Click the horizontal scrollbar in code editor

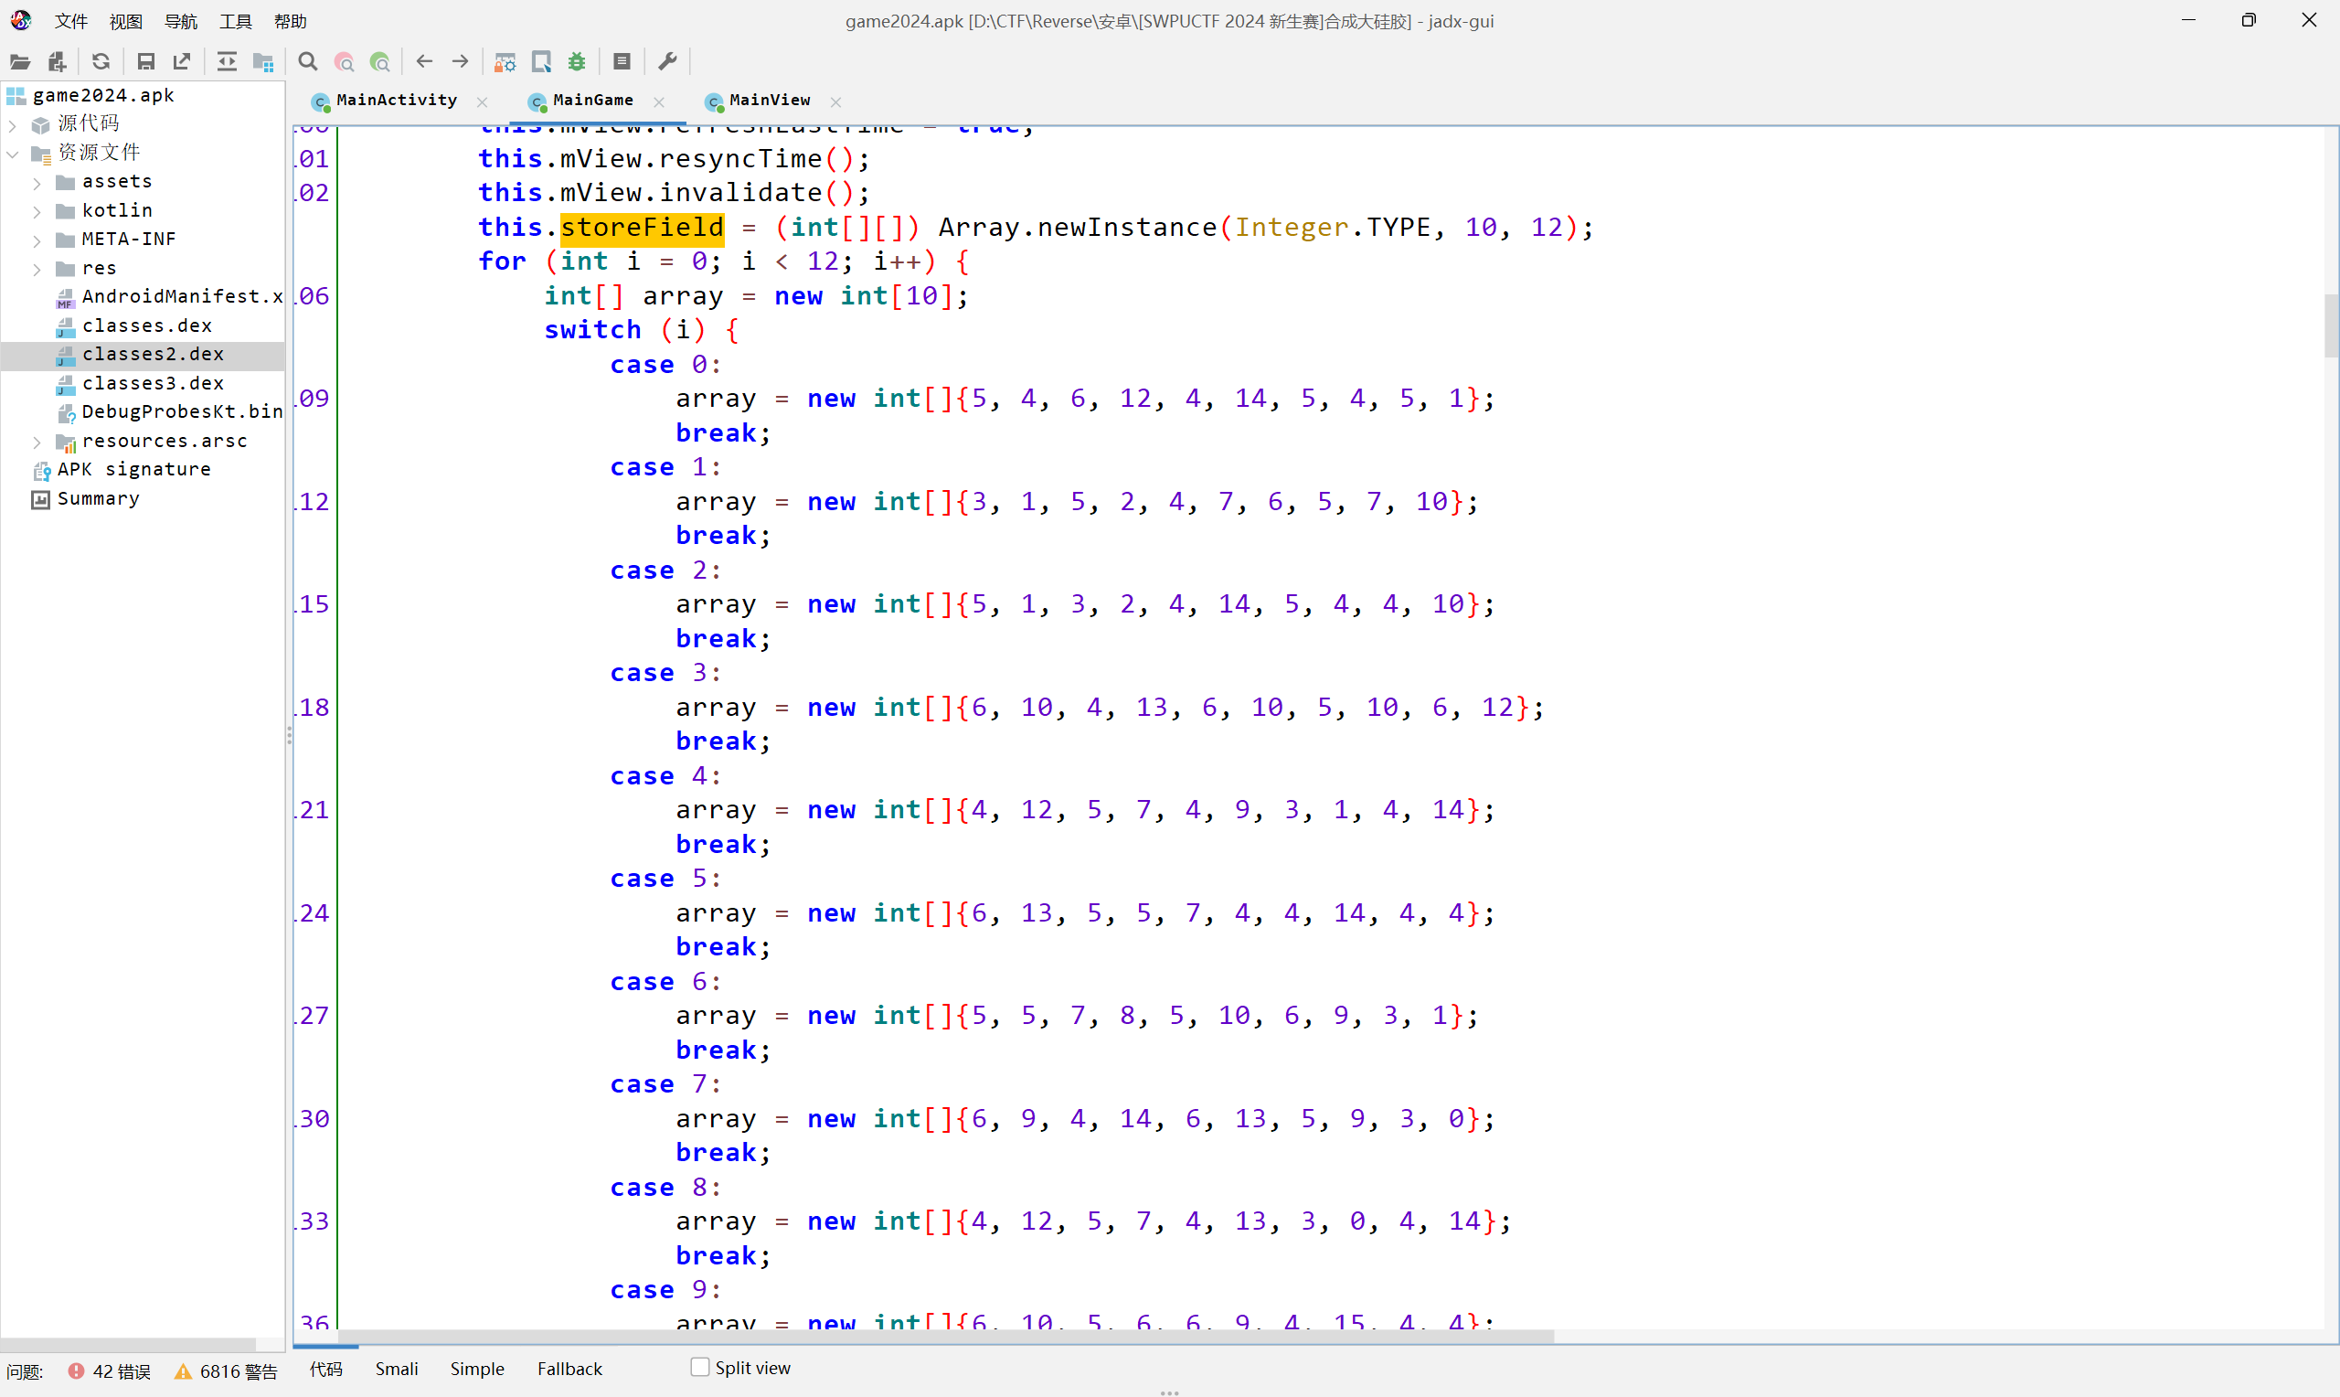(945, 1336)
